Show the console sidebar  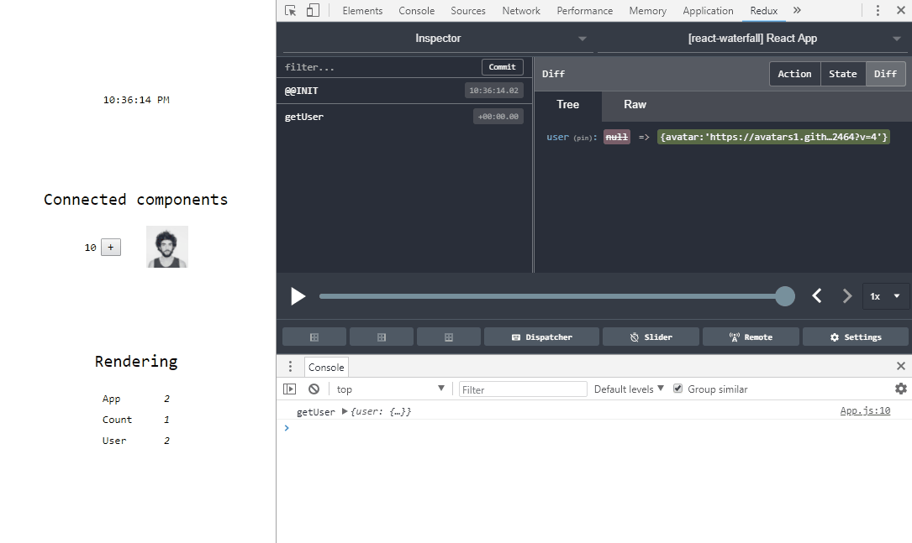[290, 389]
